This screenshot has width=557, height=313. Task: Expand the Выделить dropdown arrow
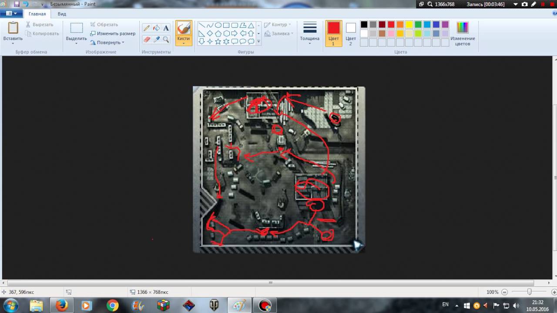pyautogui.click(x=77, y=43)
